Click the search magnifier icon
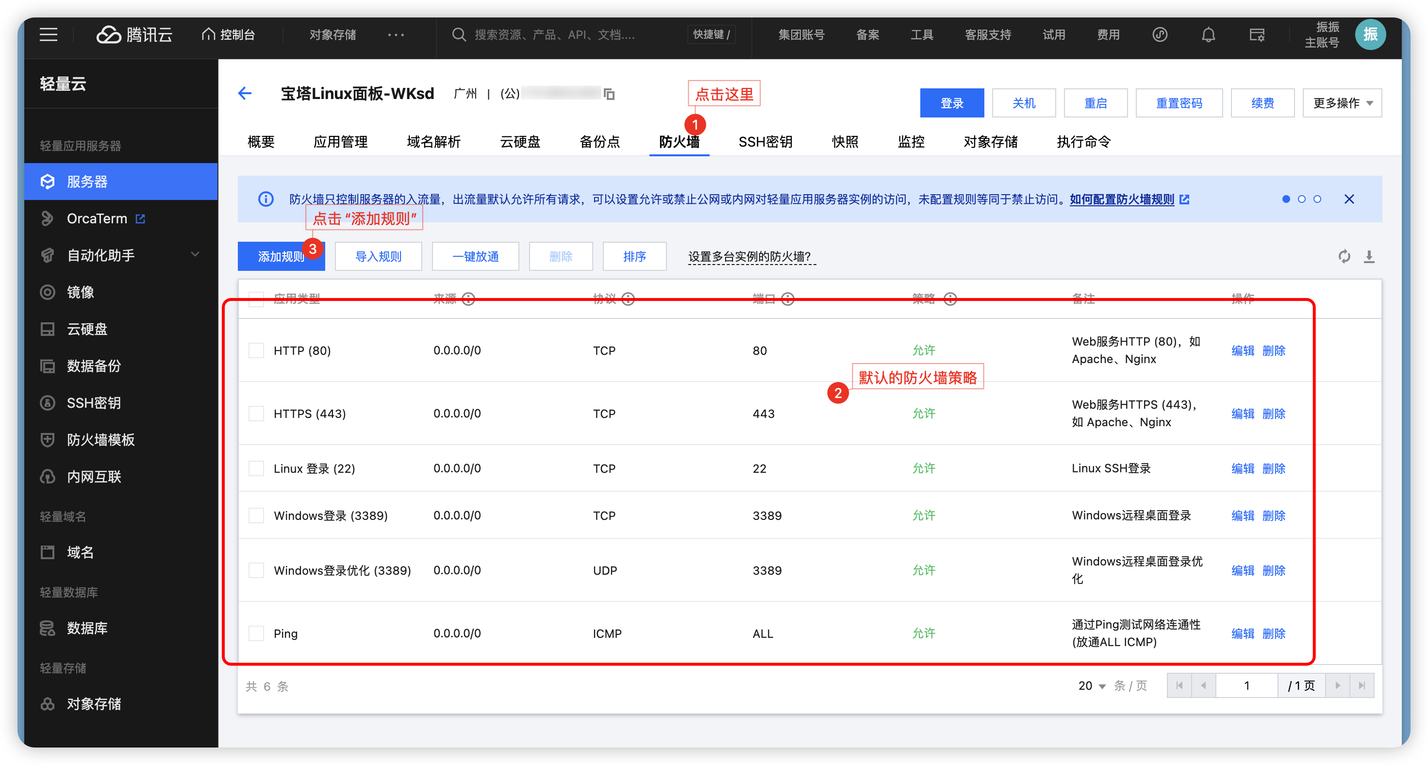Screen dimensions: 1428x765 point(459,34)
